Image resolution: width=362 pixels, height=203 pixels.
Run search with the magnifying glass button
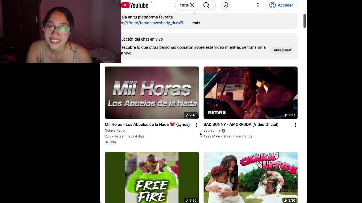pos(206,5)
